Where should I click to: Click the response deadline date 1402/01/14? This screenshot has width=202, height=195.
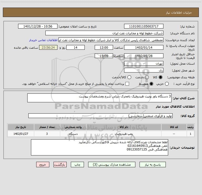(x=144, y=48)
